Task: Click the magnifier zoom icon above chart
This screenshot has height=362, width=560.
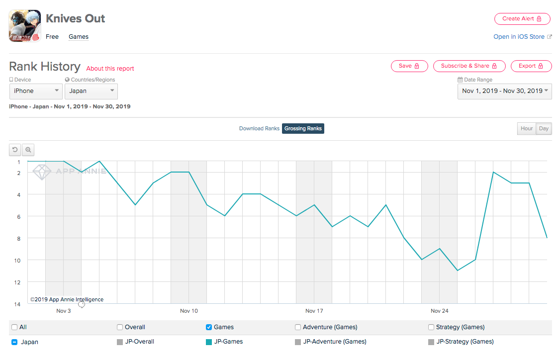Action: (x=28, y=150)
